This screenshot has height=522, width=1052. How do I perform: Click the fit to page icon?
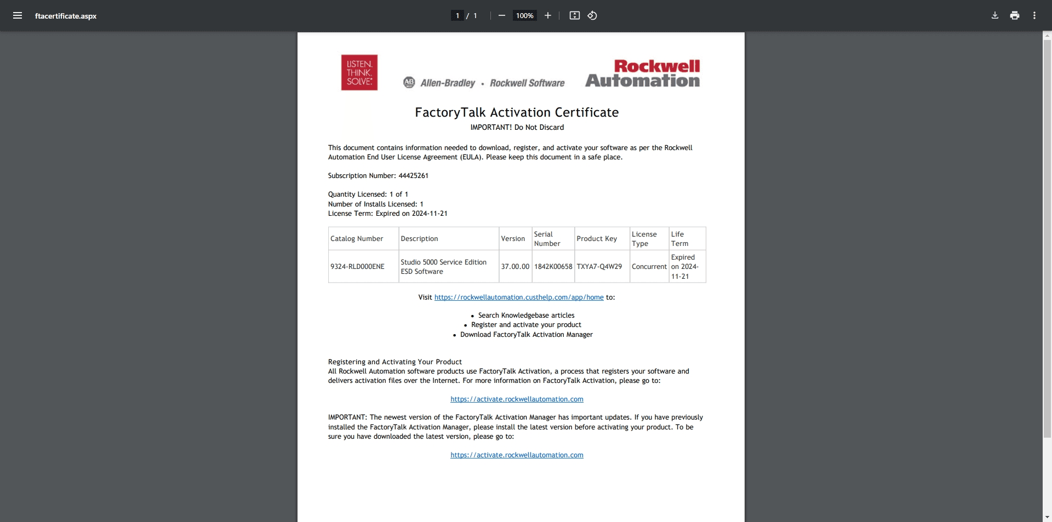click(574, 15)
